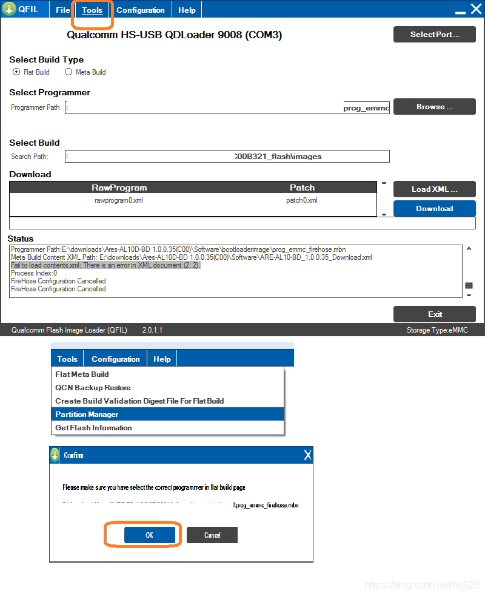The width and height of the screenshot is (485, 596).
Task: Click the Qualcomm HS-USB QDLoader 9008 port label
Action: (175, 35)
